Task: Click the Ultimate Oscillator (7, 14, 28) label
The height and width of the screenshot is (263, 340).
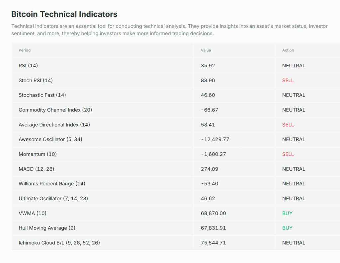Action: click(x=53, y=198)
